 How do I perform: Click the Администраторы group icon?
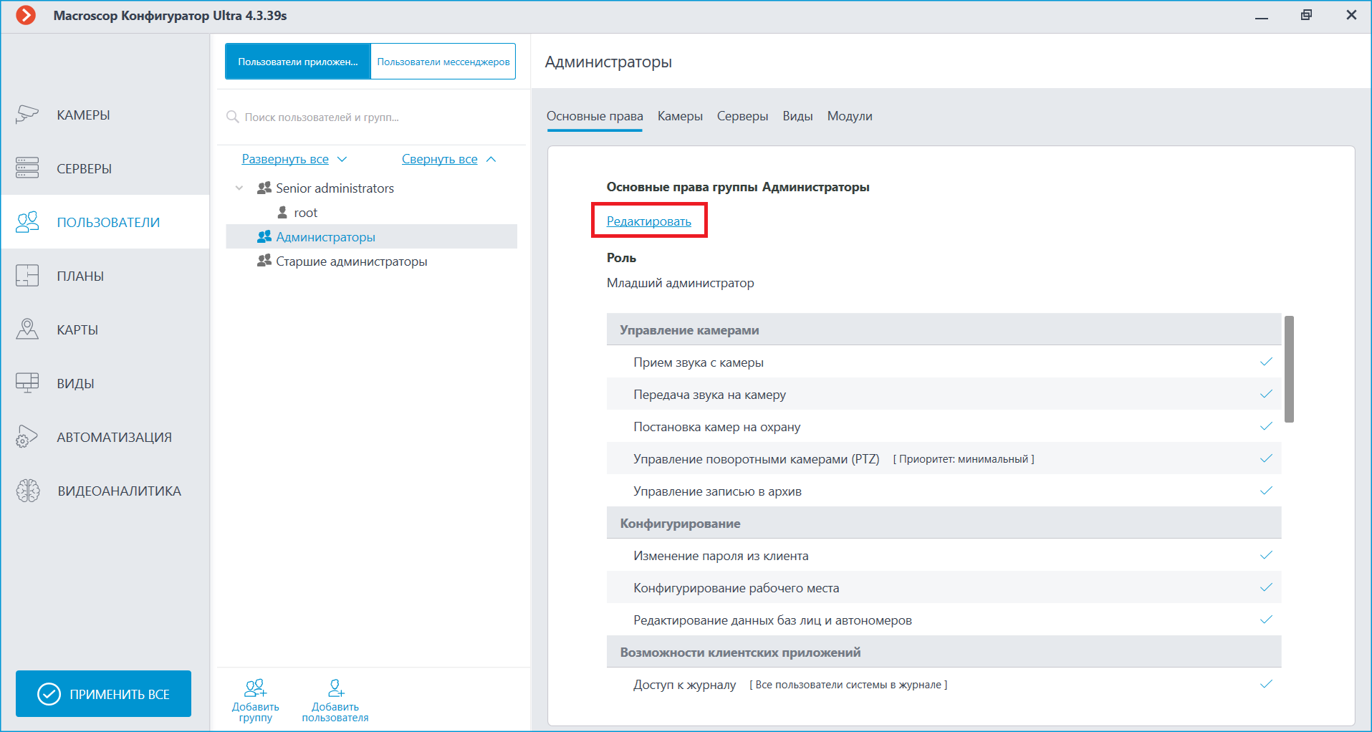264,236
